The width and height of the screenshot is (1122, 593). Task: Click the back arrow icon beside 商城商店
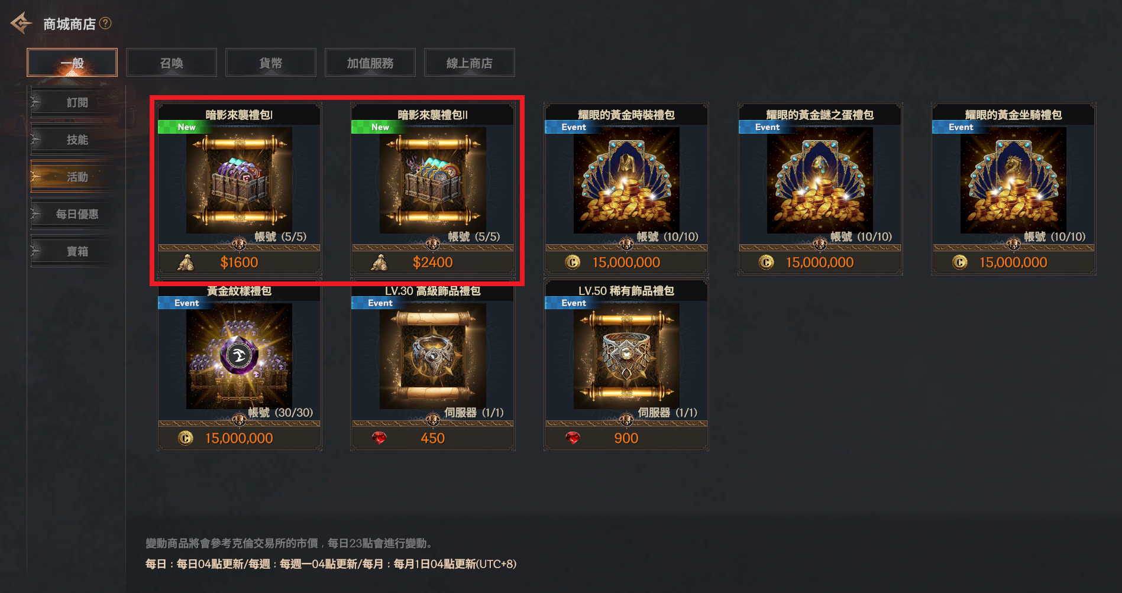(21, 24)
